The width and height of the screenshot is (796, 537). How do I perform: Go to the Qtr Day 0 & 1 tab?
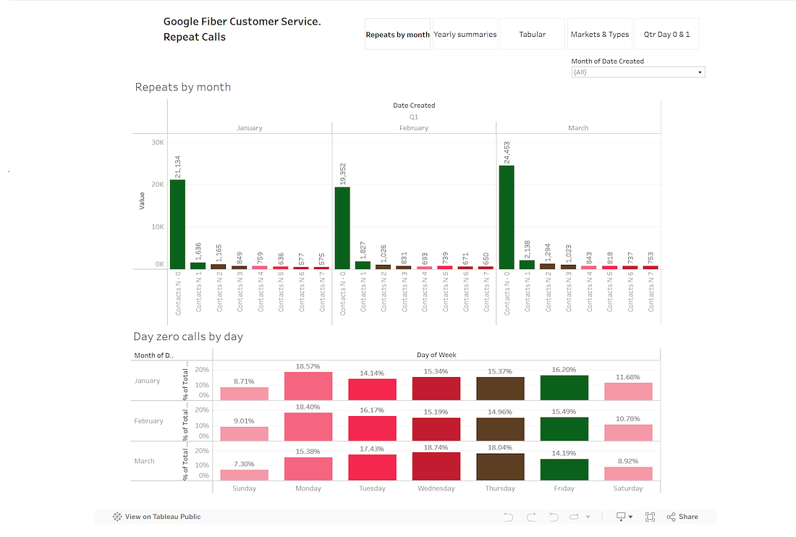coord(666,34)
